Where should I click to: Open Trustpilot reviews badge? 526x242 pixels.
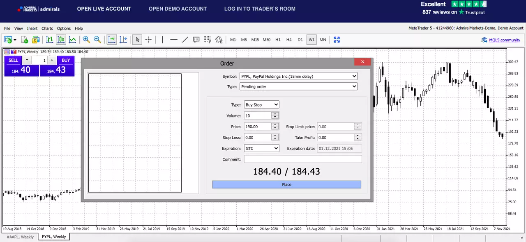[x=454, y=8]
